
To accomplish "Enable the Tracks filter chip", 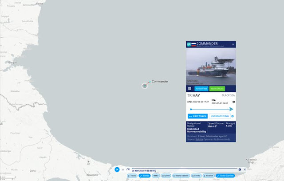I will (x=132, y=176).
